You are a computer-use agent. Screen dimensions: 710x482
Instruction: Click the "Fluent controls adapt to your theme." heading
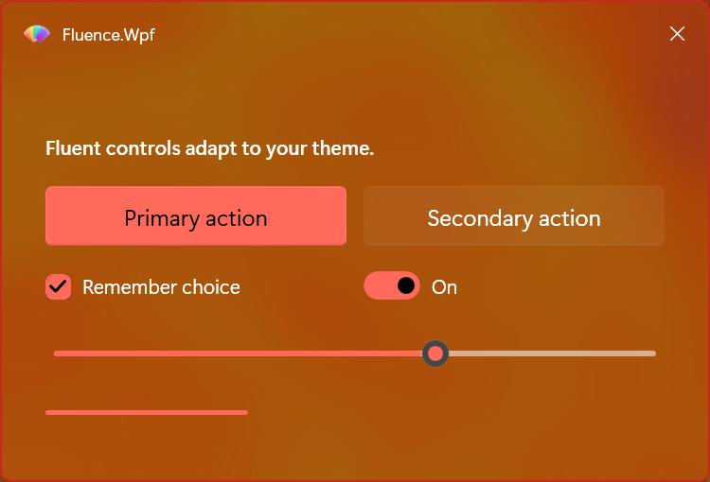tap(209, 148)
